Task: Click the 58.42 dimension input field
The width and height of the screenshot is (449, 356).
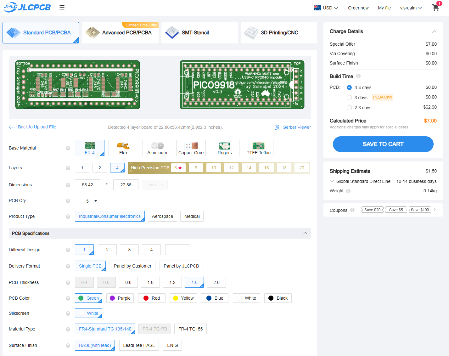Action: tap(87, 185)
